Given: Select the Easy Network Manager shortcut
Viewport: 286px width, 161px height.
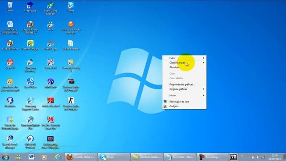Looking at the screenshot, I should click(10, 142).
